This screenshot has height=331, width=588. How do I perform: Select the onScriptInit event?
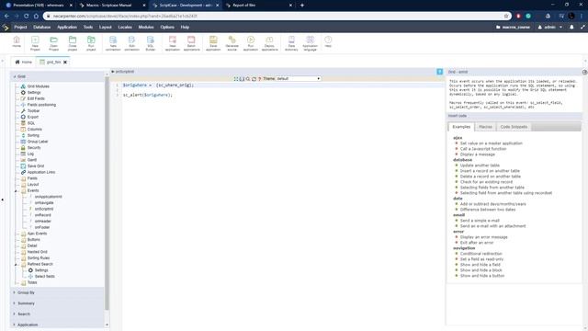tap(44, 209)
